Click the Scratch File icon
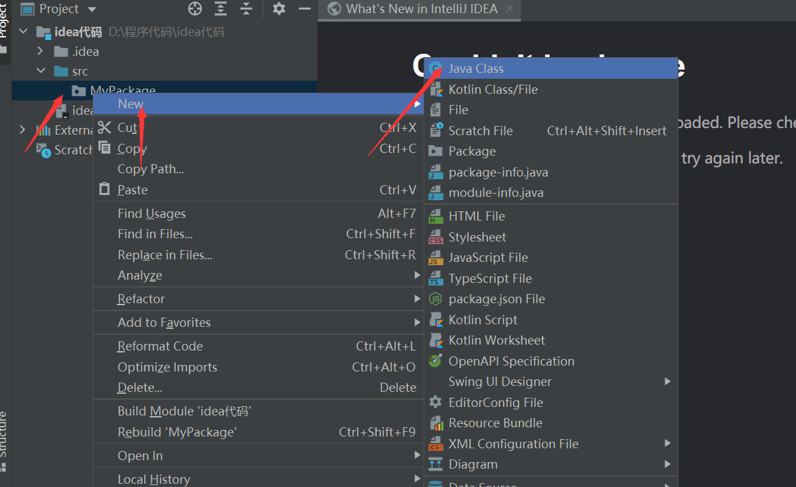Image resolution: width=796 pixels, height=487 pixels. pyautogui.click(x=435, y=131)
